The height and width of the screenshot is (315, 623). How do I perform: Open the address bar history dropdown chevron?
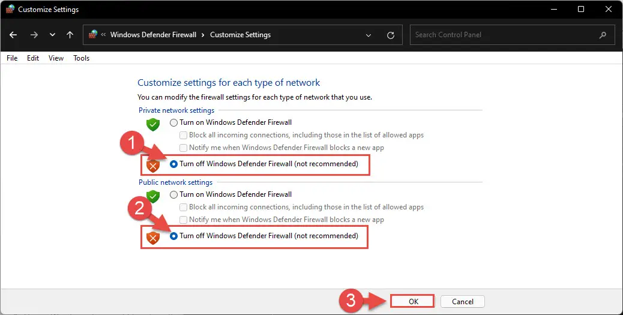[x=369, y=35]
